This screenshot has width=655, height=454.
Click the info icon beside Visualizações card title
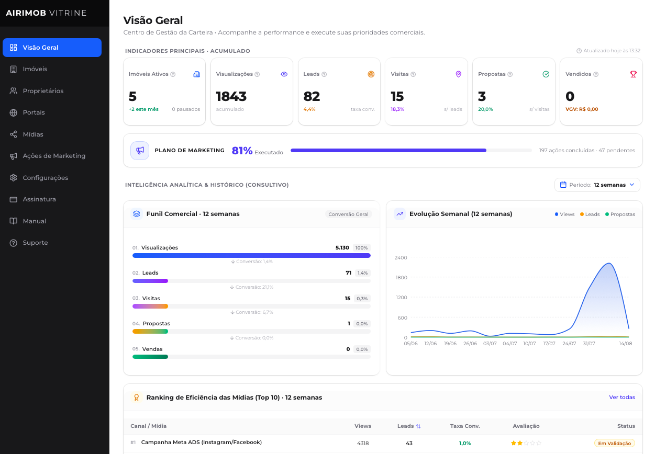257,74
